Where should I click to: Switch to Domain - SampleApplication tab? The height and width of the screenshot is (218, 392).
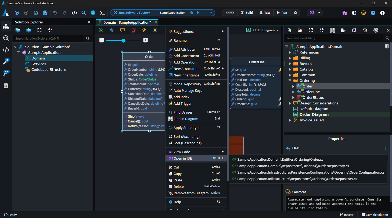[x=127, y=22]
